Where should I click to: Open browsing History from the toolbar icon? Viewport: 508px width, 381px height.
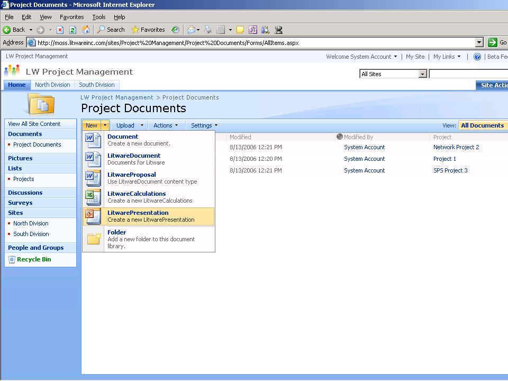175,30
